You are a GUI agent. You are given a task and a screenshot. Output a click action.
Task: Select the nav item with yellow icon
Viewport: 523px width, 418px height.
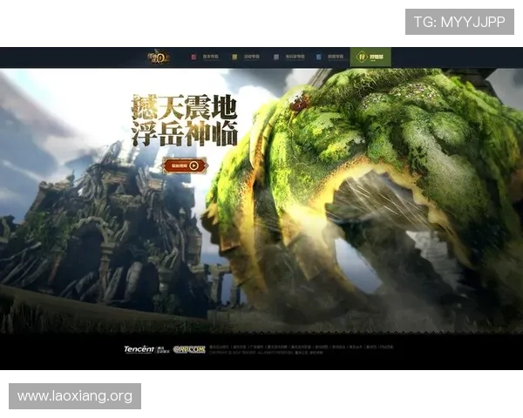[x=246, y=57]
